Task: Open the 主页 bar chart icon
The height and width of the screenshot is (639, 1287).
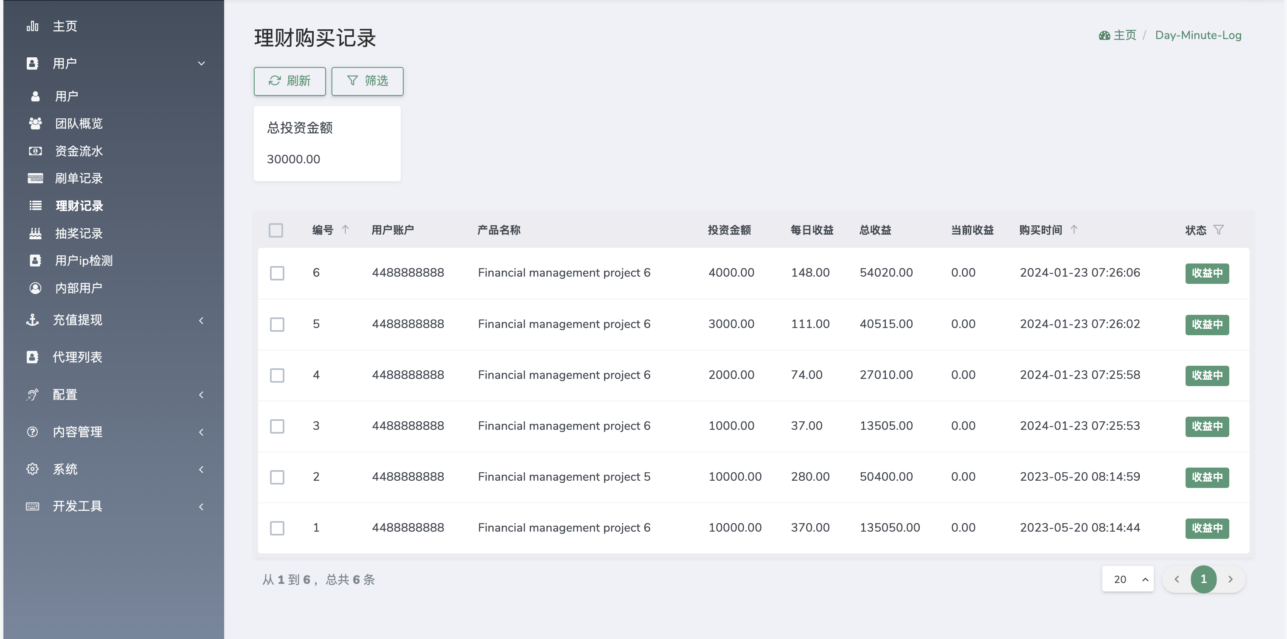Action: click(33, 26)
